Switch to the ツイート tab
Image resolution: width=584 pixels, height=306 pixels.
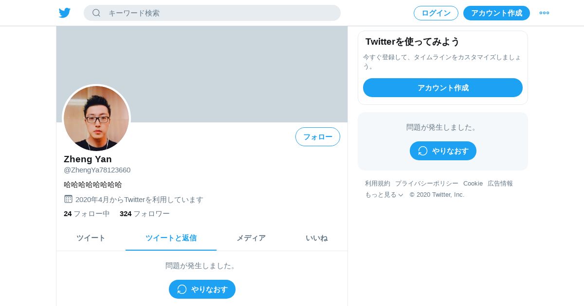(91, 238)
